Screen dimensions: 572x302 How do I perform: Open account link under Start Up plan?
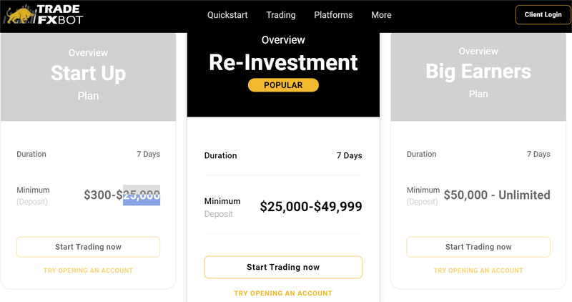pos(88,271)
